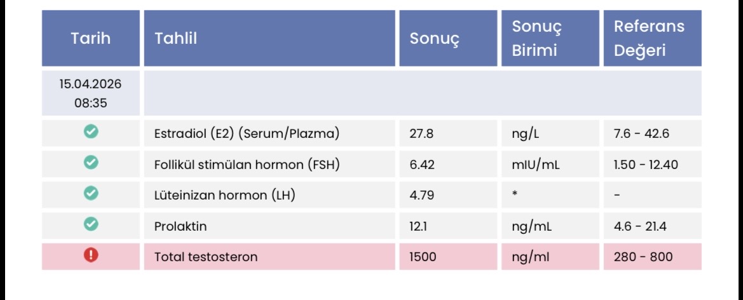
Task: Click the green checkmark beside Lüteinizan hormon
Action: (x=91, y=194)
